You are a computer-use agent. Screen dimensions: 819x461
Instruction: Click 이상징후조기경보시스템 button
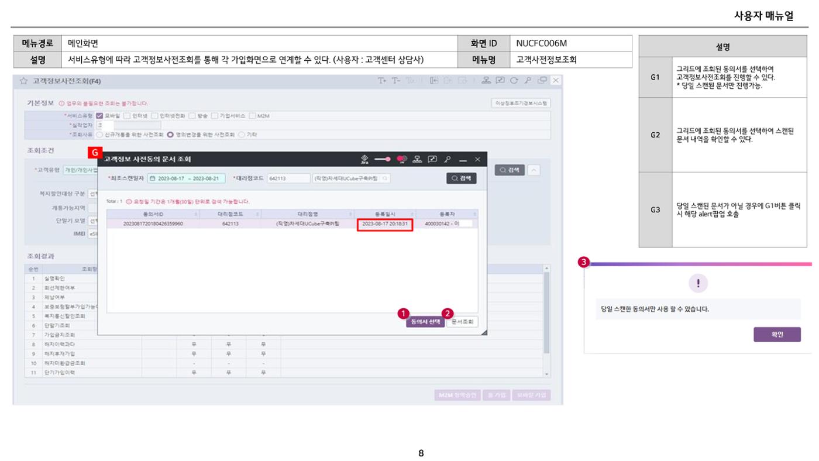521,104
